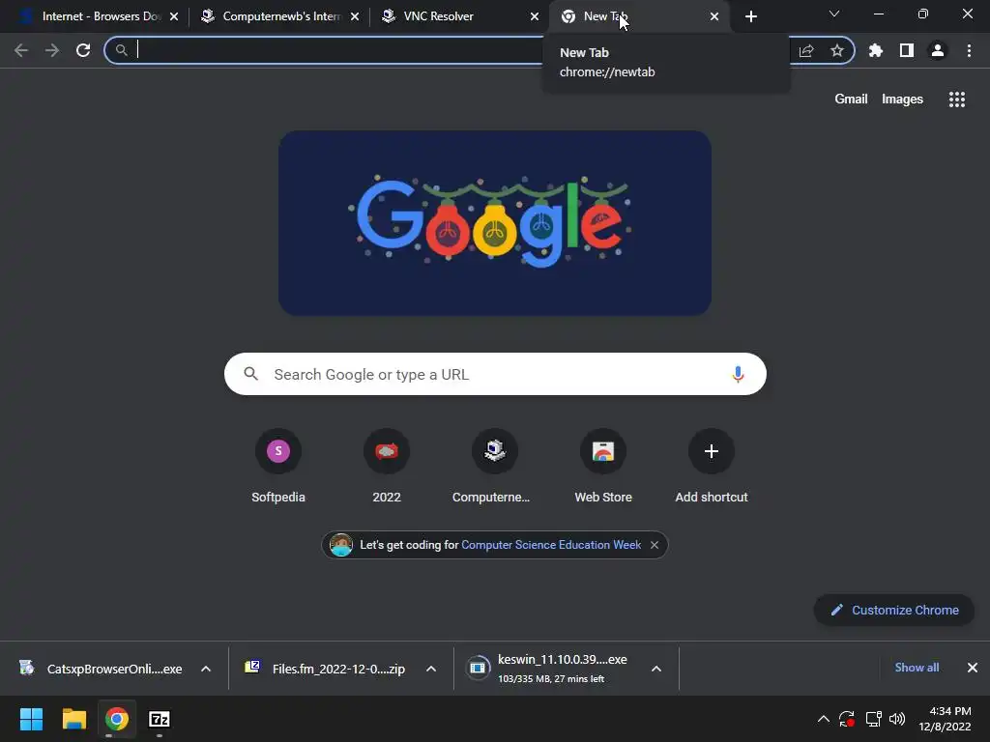Open the tab search dropdown arrow
Image resolution: width=990 pixels, height=742 pixels.
834,14
